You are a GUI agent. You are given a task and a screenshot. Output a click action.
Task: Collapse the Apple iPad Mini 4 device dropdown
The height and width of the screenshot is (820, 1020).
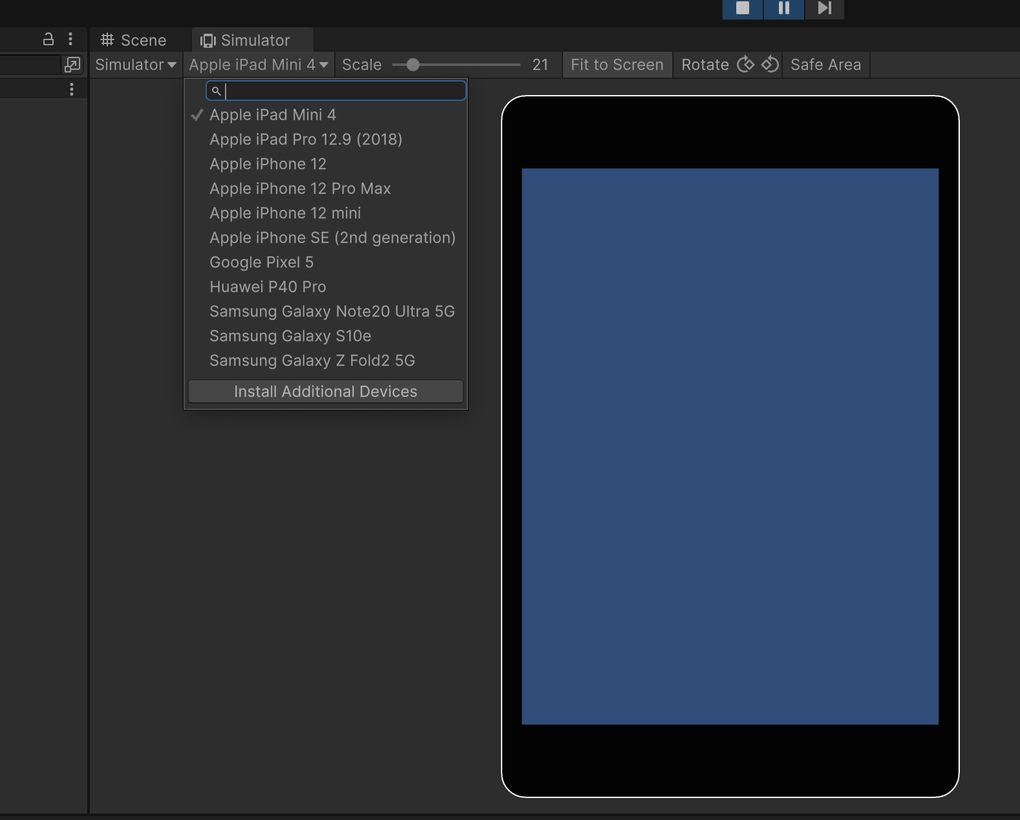click(x=259, y=65)
